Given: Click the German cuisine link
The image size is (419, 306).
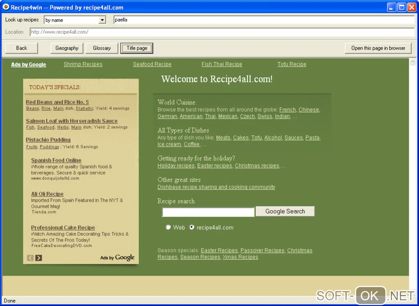Looking at the screenshot, I should (167, 116).
